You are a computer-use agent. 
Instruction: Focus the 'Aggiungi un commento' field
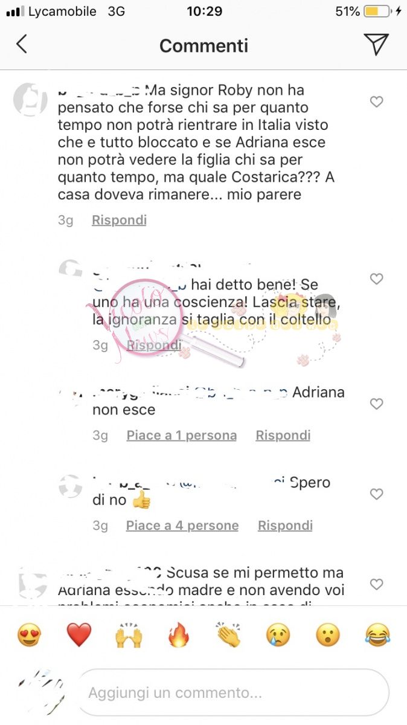pyautogui.click(x=233, y=692)
